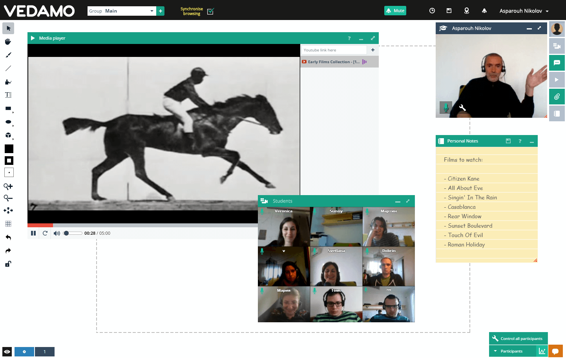Mute your microphone in the webcam window
Image resolution: width=566 pixels, height=358 pixels.
coord(446,106)
